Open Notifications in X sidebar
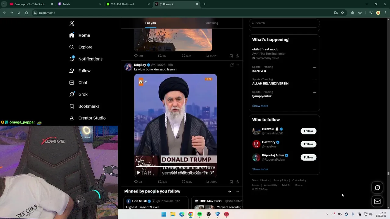 [86, 59]
